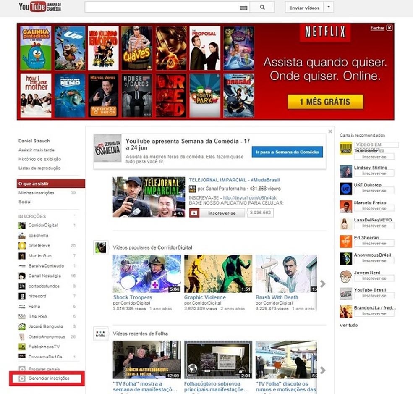Select the omeleteve channel icon
This screenshot has width=413, height=394.
coord(21,245)
